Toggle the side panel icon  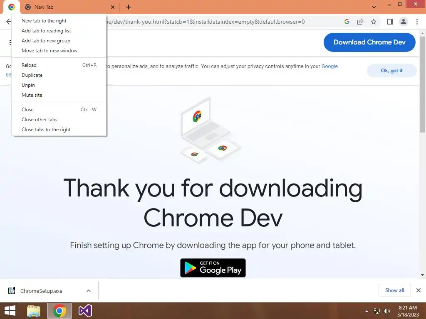pyautogui.click(x=390, y=22)
